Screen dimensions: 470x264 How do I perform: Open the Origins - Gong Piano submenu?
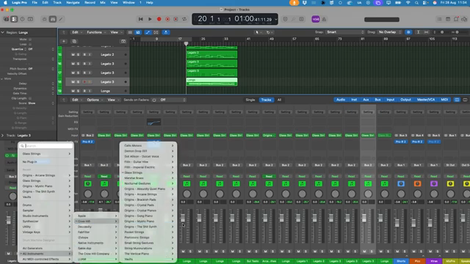tap(148, 216)
